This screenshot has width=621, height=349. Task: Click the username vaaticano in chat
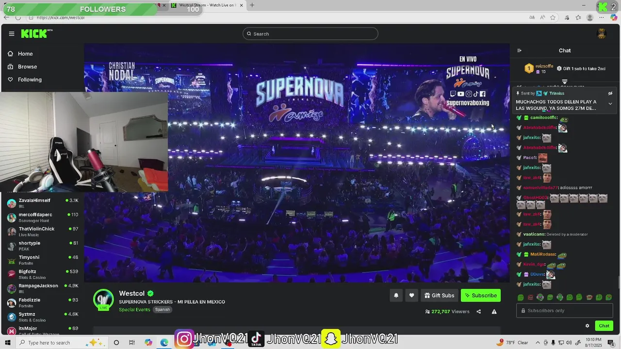[534, 234]
